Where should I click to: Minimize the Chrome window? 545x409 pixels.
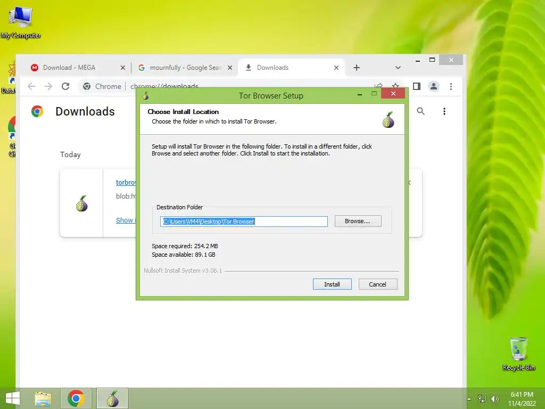click(418, 60)
